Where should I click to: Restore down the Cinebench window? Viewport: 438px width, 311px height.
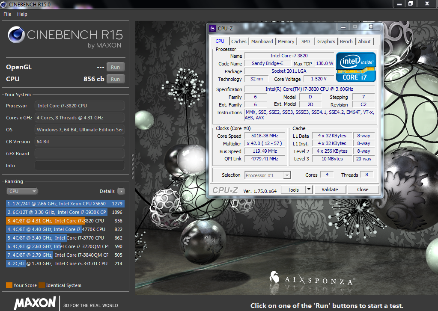point(411,3)
